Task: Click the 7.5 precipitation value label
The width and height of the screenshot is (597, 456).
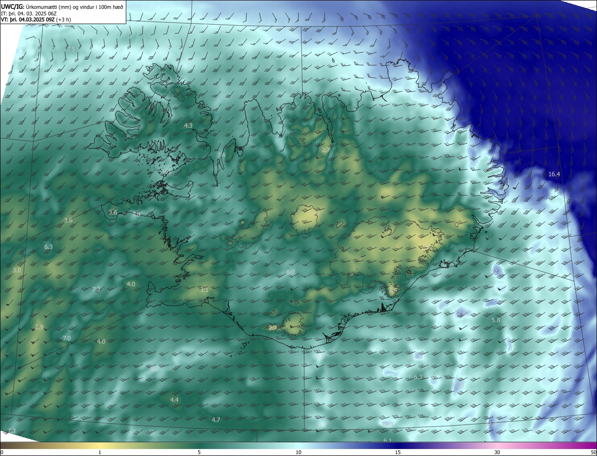Action: pos(70,49)
